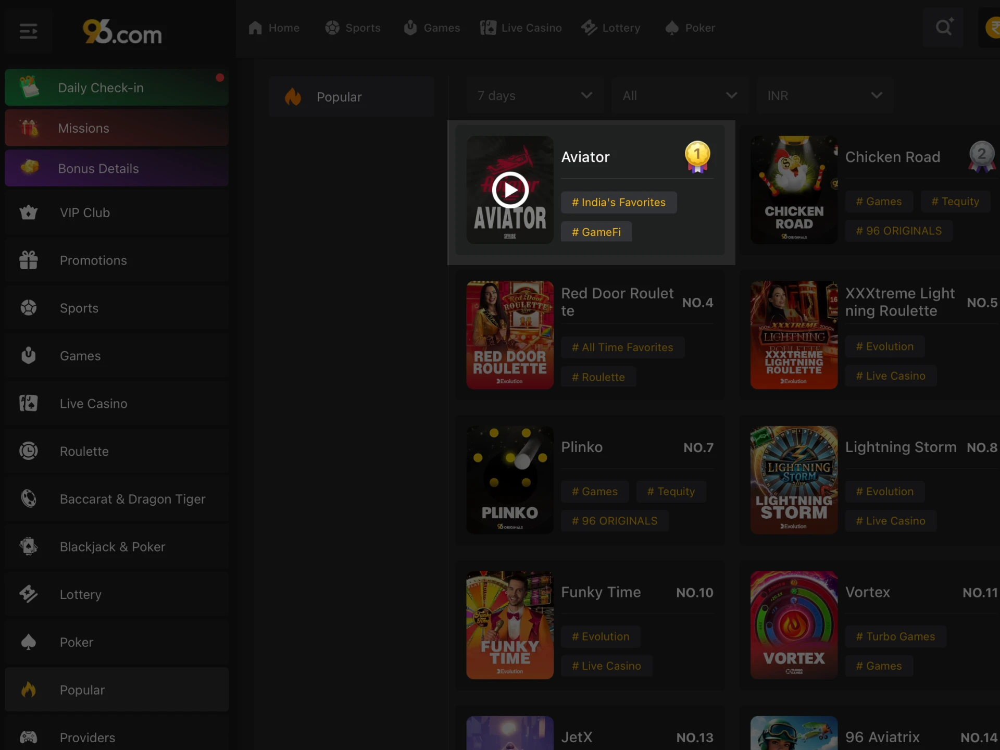Screen dimensions: 1000x750
Task: Toggle the sidebar collapse control
Action: pos(29,31)
